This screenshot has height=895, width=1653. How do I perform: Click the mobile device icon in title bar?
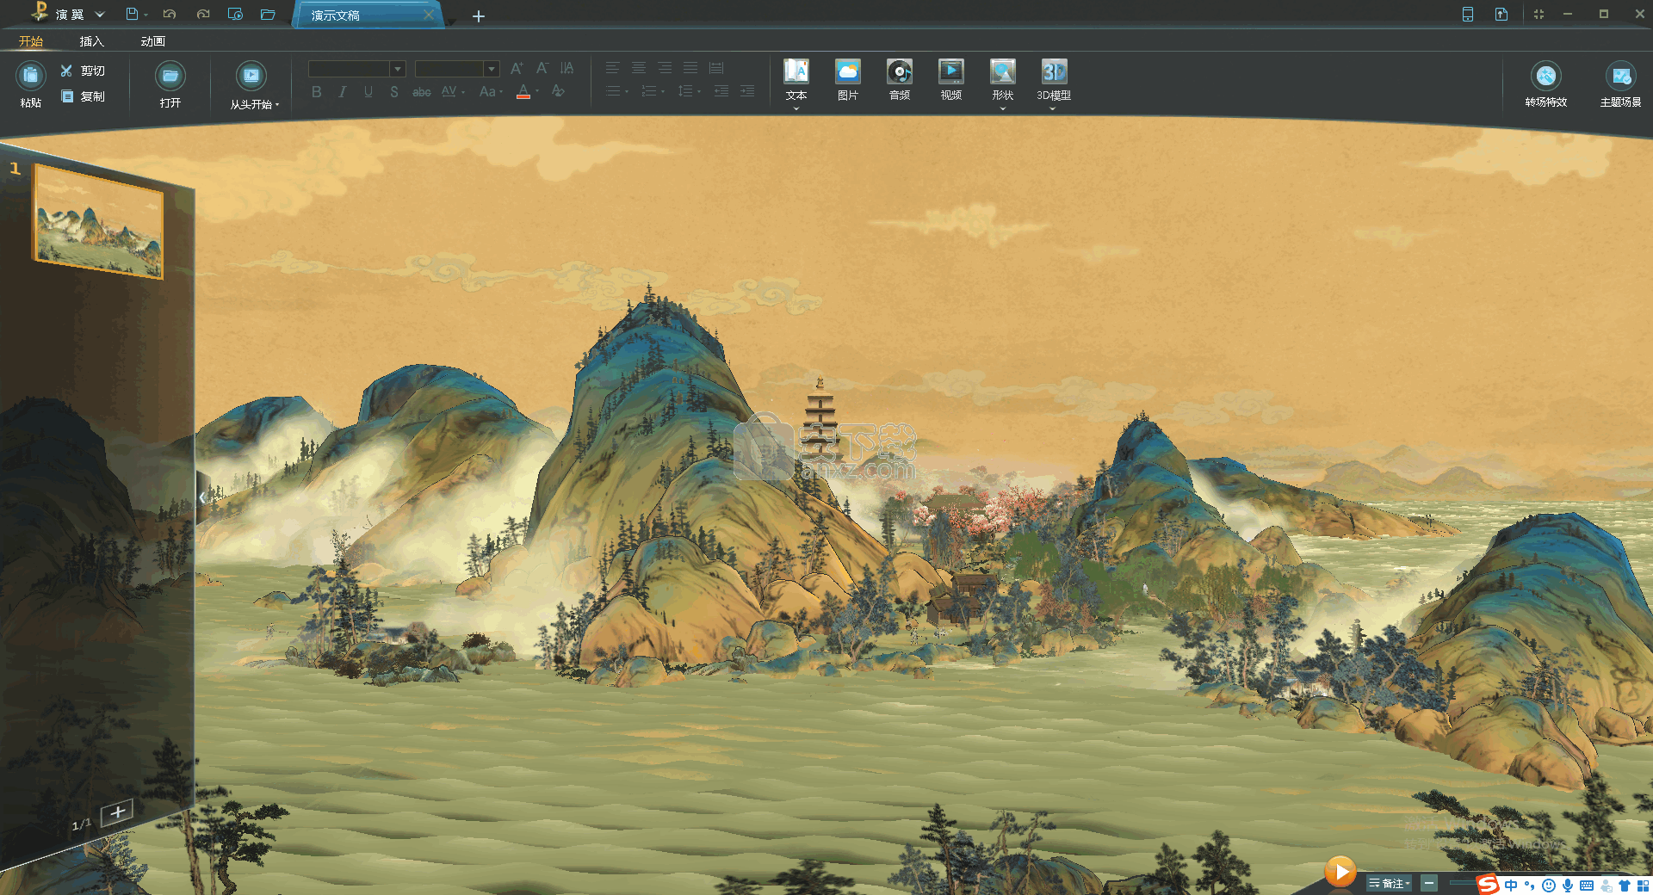(x=1468, y=14)
